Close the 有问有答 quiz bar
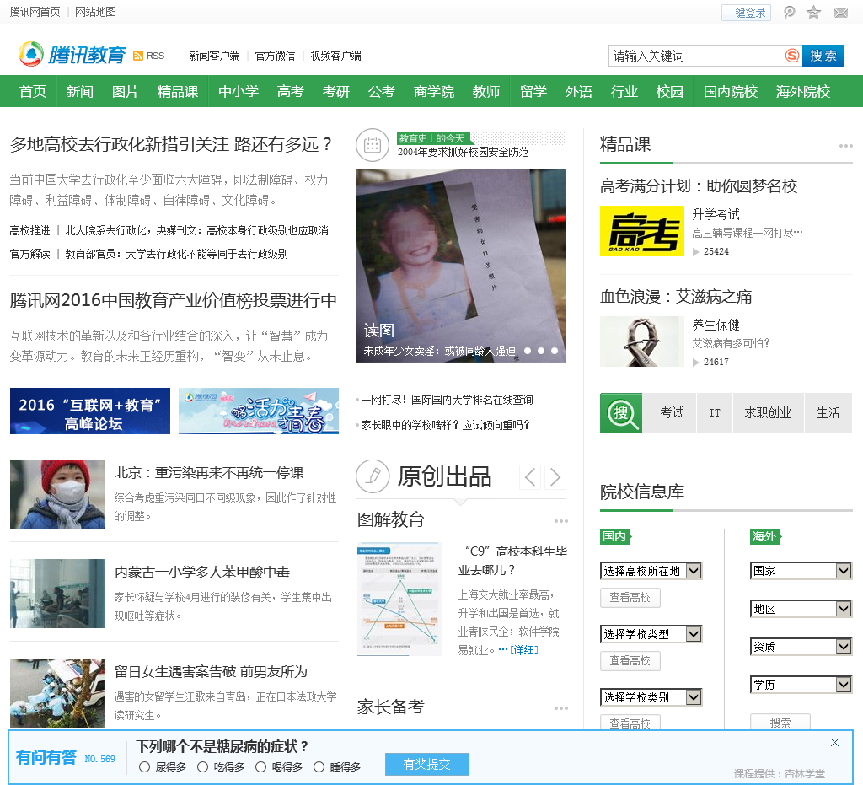Image resolution: width=863 pixels, height=785 pixels. pyautogui.click(x=834, y=743)
